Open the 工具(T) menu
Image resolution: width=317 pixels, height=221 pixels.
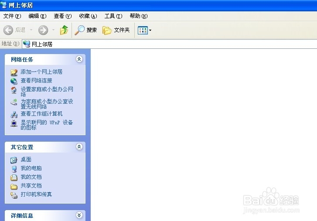click(113, 16)
